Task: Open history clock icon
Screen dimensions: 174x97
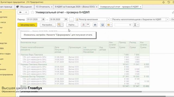Action: (169, 2)
